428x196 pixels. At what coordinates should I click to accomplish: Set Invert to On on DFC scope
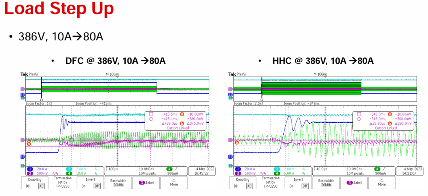tap(84, 186)
